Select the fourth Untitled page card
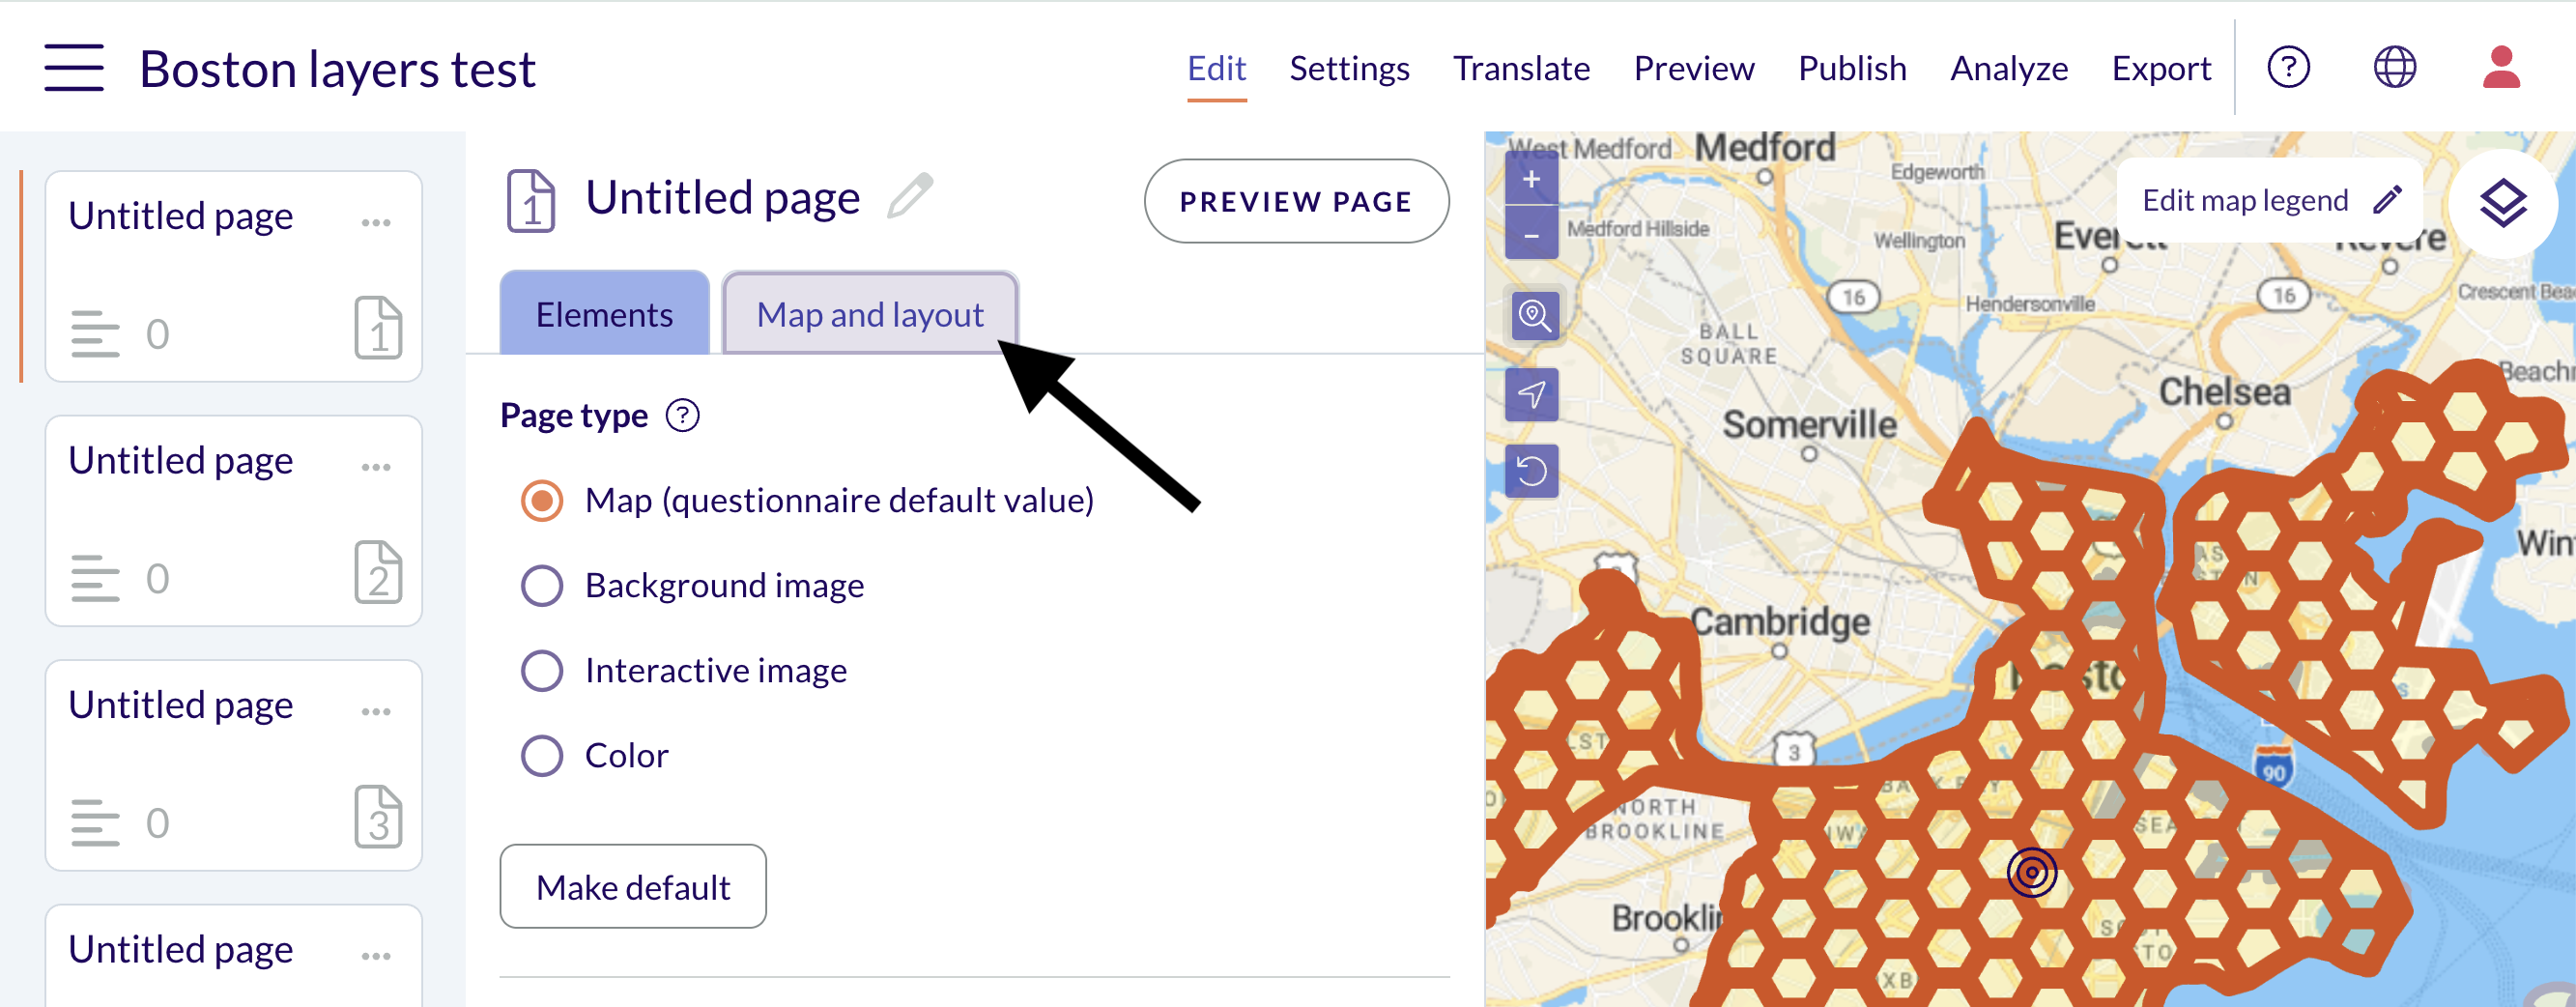 coord(234,956)
